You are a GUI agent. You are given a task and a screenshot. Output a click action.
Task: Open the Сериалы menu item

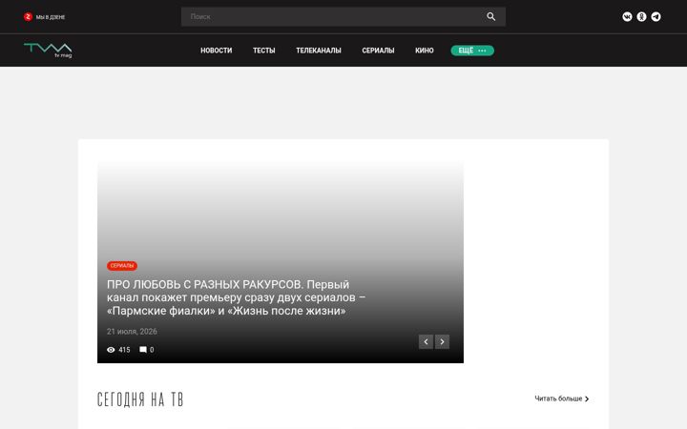coord(378,51)
